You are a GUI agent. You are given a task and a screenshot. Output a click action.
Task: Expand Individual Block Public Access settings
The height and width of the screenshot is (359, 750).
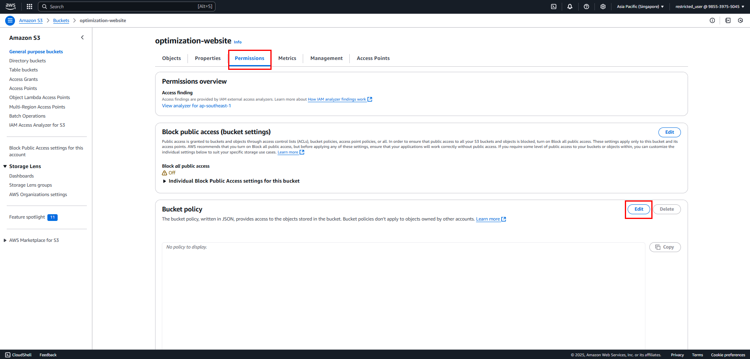click(x=231, y=181)
